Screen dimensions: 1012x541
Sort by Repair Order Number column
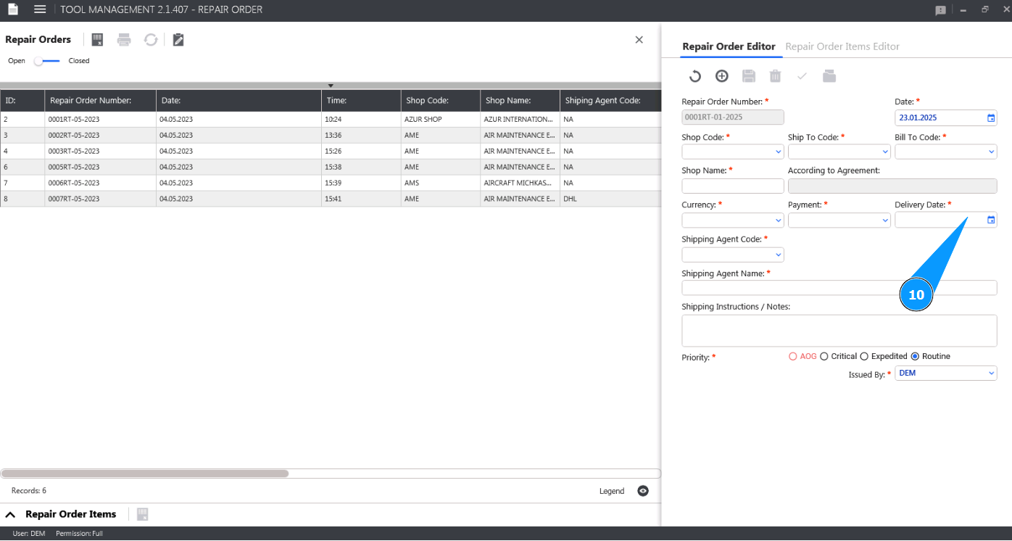101,101
